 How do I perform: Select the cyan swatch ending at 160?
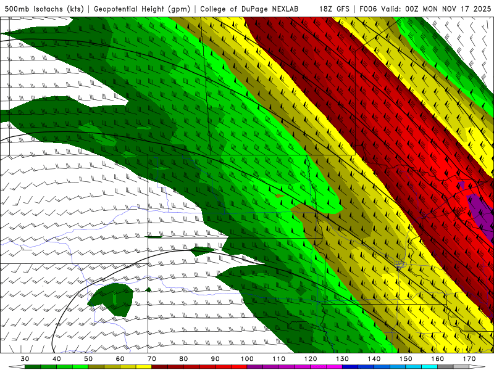(x=430, y=367)
